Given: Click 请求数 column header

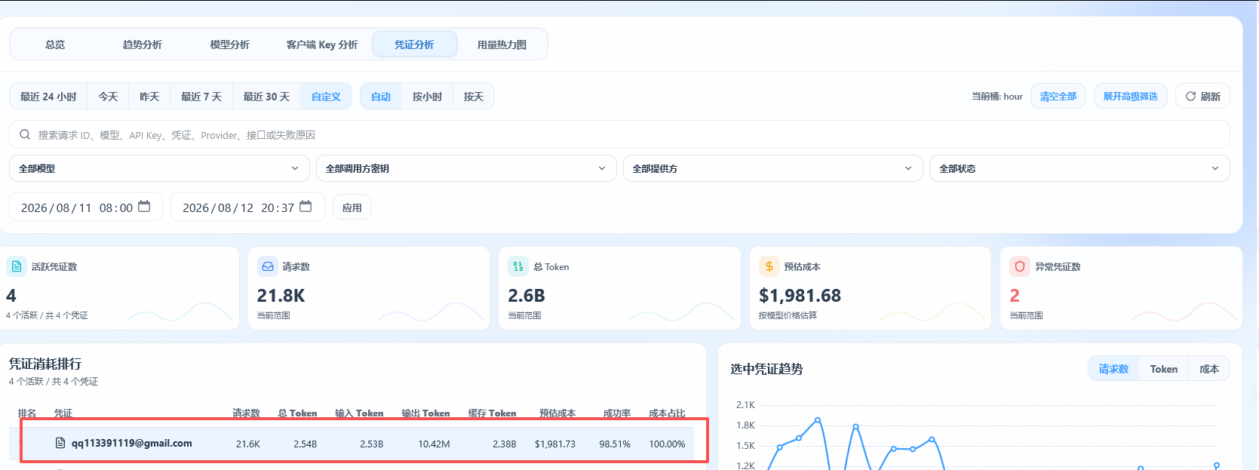Looking at the screenshot, I should [246, 413].
